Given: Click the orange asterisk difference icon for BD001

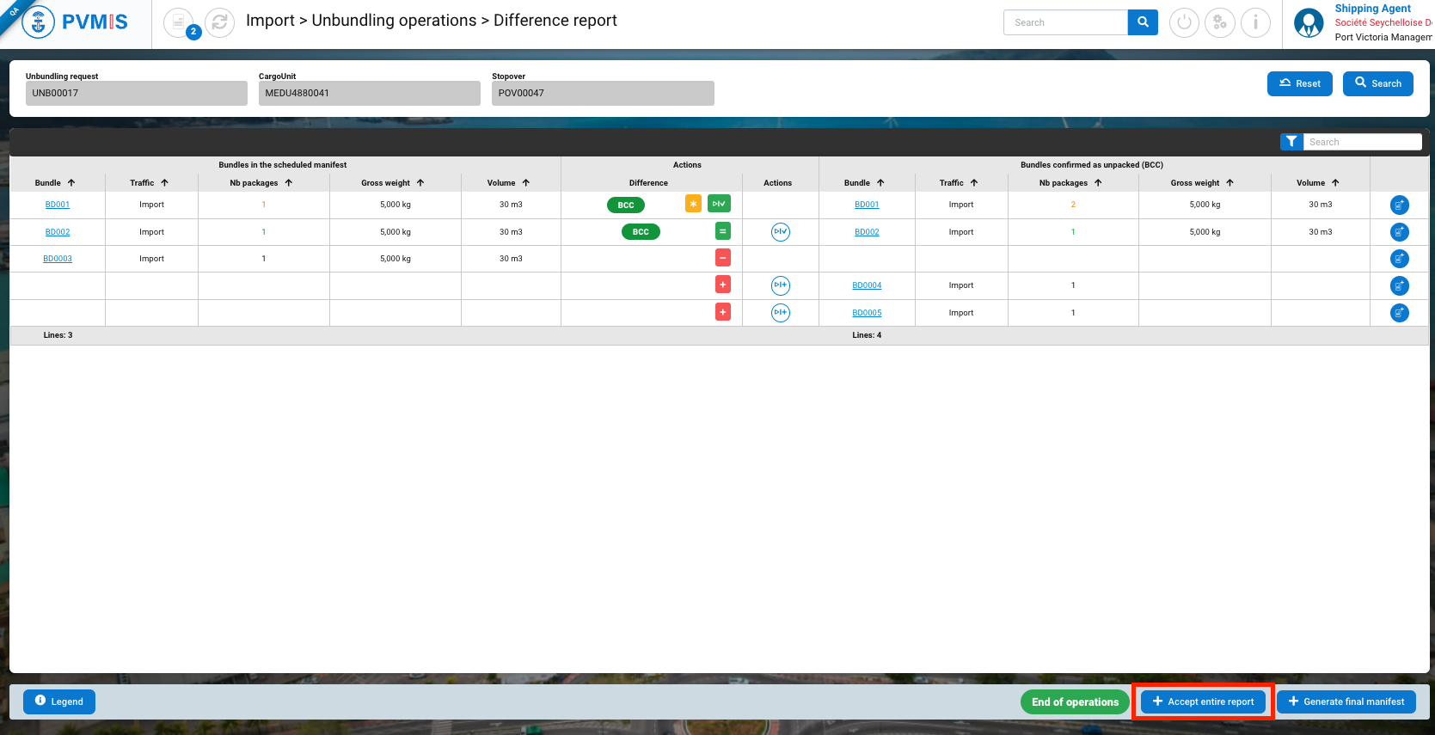Looking at the screenshot, I should point(693,204).
